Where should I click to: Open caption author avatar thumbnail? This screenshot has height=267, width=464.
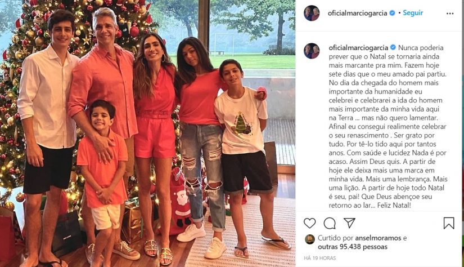click(312, 51)
